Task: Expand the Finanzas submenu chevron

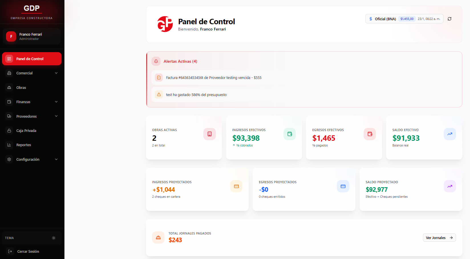Action: (x=56, y=102)
